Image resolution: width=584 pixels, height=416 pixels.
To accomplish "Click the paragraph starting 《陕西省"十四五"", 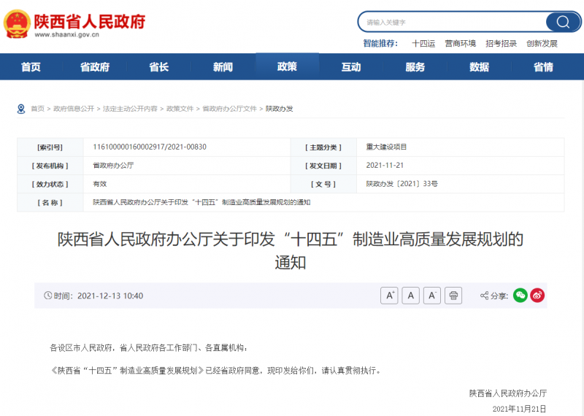I will (216, 371).
